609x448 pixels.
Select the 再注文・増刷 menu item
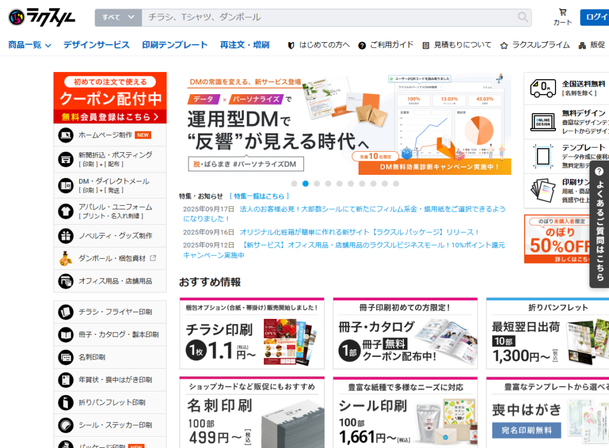coord(244,45)
